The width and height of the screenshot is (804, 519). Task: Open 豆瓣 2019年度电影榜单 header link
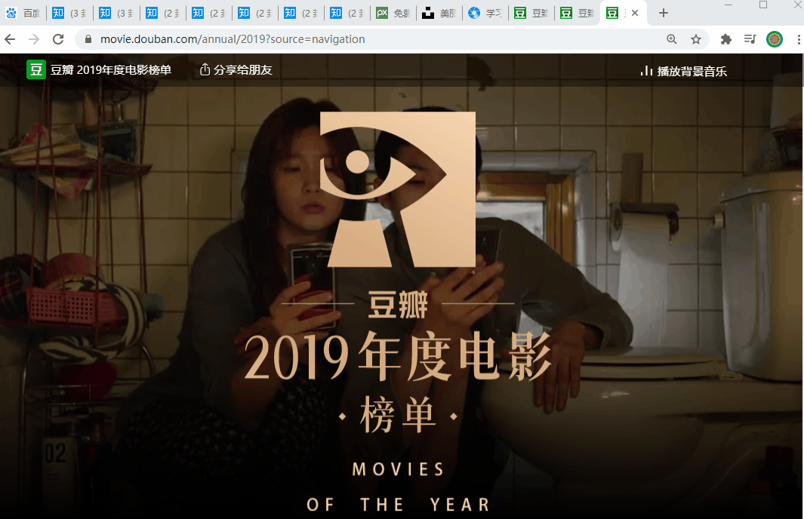click(x=111, y=69)
